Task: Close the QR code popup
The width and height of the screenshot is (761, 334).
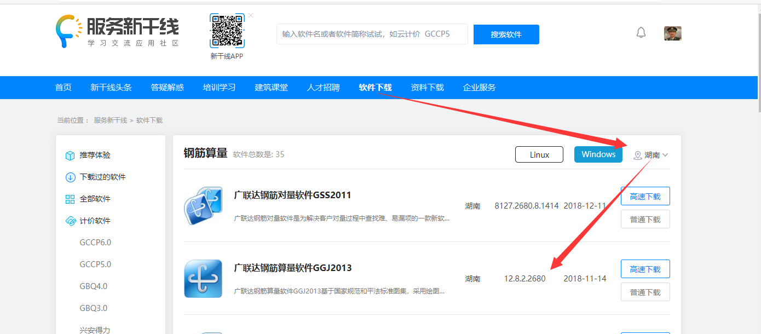Action: tap(251, 15)
